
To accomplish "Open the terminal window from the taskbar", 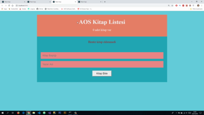I will tap(70, 113).
